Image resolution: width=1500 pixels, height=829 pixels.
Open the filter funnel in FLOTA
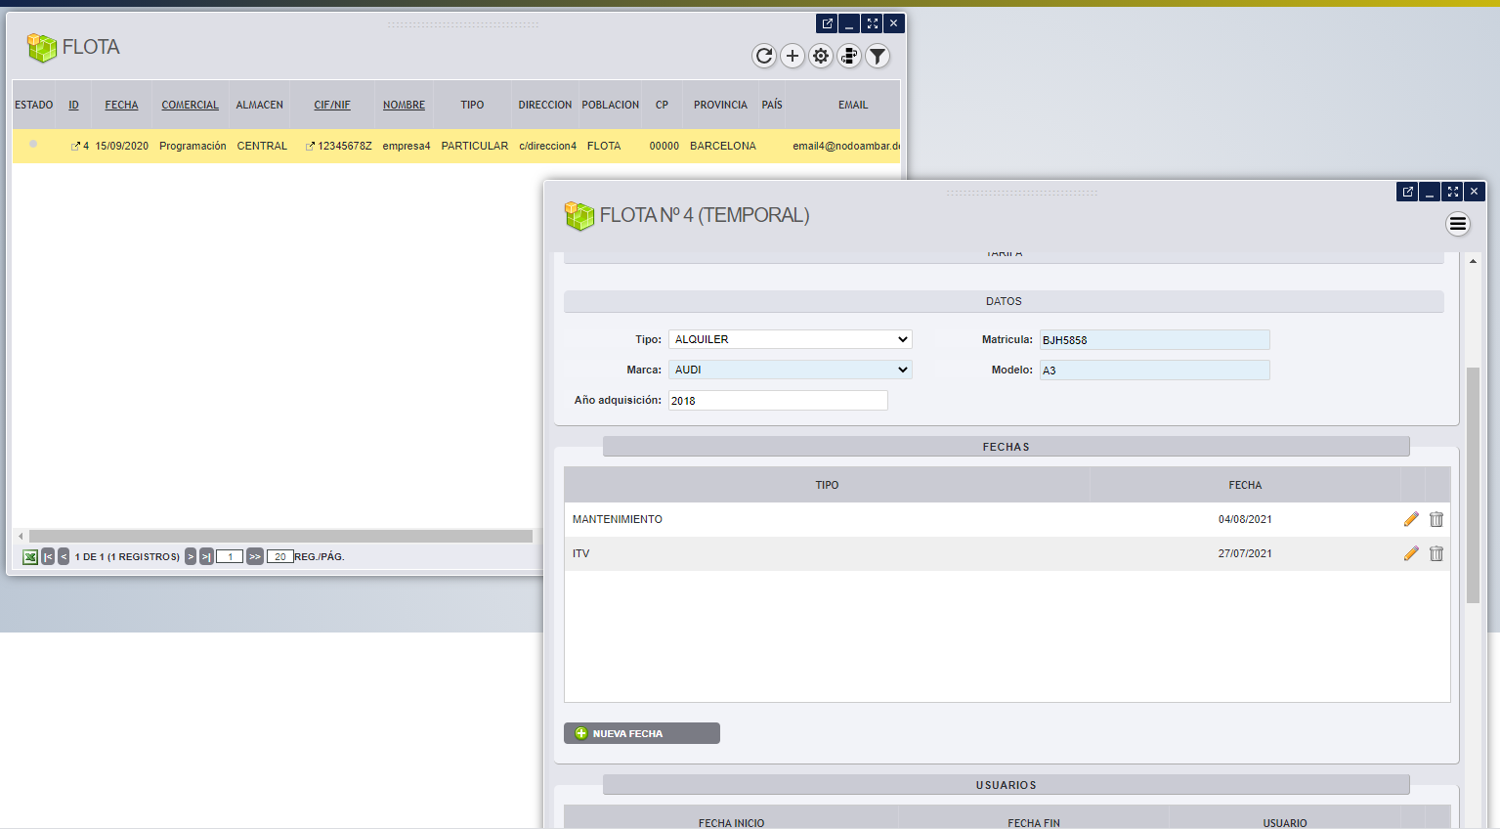[x=878, y=56]
